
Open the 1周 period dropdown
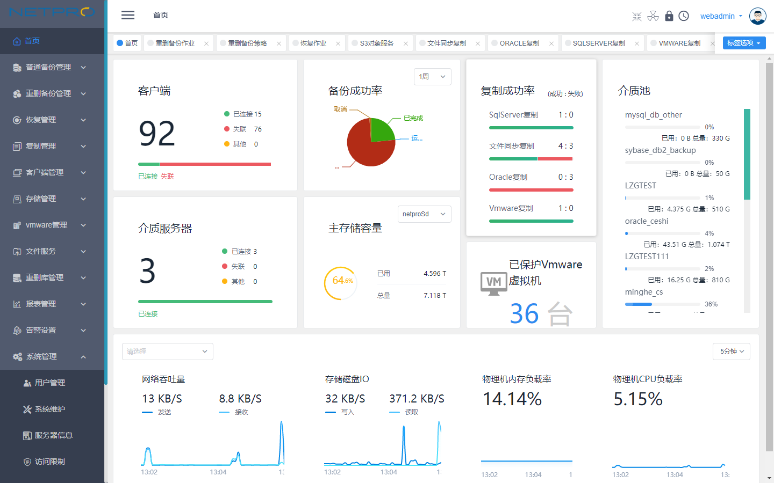pyautogui.click(x=432, y=77)
